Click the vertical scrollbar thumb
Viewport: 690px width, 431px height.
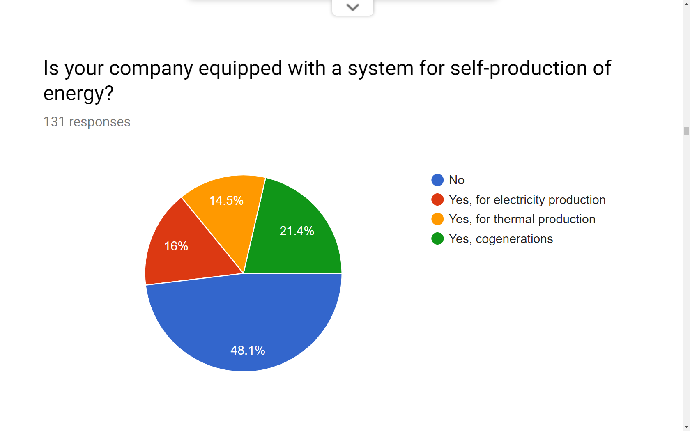point(686,131)
